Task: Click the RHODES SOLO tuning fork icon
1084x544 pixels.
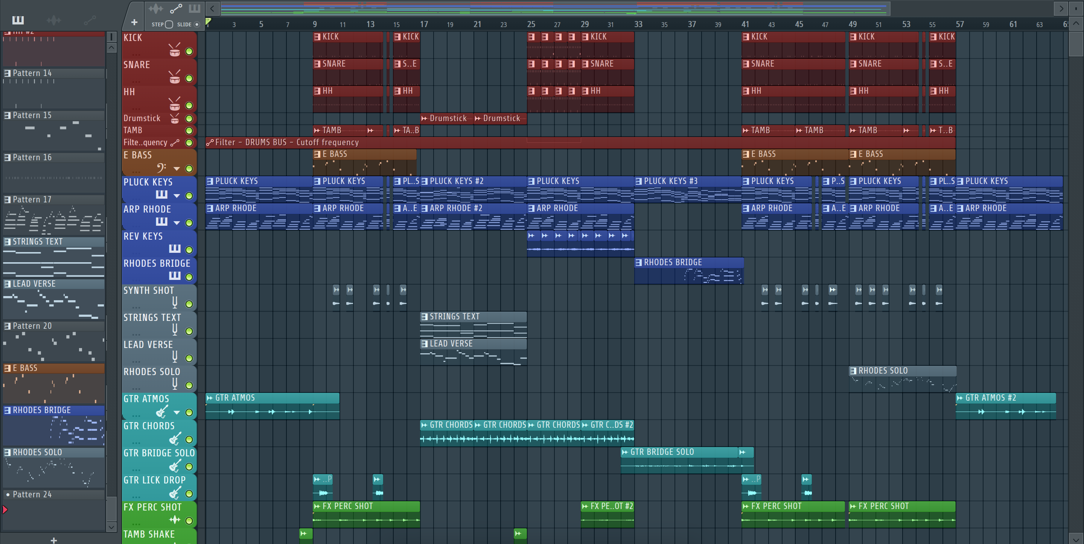Action: (175, 383)
